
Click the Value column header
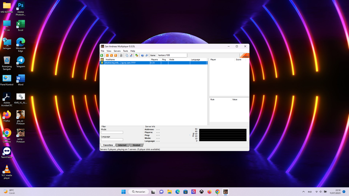[240, 99]
